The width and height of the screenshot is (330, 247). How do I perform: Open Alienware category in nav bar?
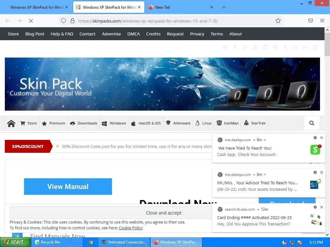point(178,123)
